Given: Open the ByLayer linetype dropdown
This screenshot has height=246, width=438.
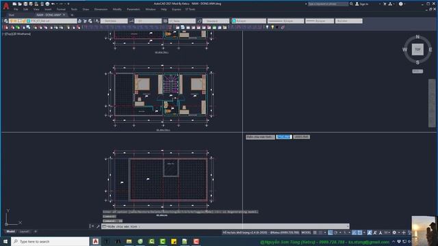Looking at the screenshot, I should 285,21.
